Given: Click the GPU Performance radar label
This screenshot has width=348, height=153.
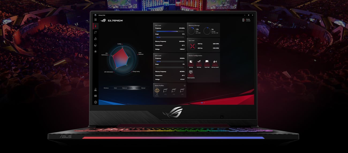Looking at the screenshot, I should (109, 72).
